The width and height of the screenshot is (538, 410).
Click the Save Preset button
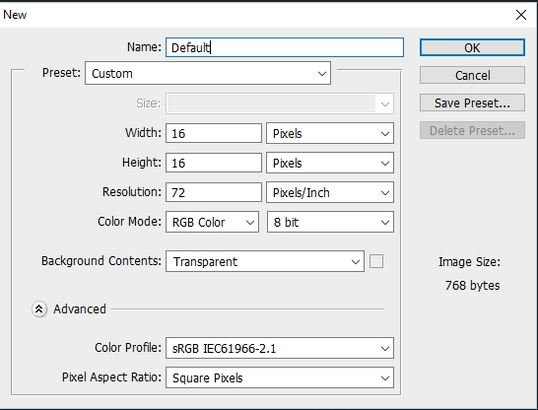tap(472, 102)
